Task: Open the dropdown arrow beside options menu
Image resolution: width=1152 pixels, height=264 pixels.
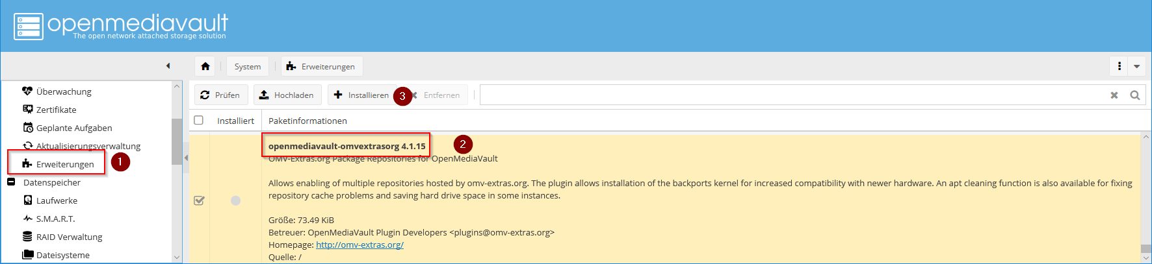Action: click(1136, 66)
